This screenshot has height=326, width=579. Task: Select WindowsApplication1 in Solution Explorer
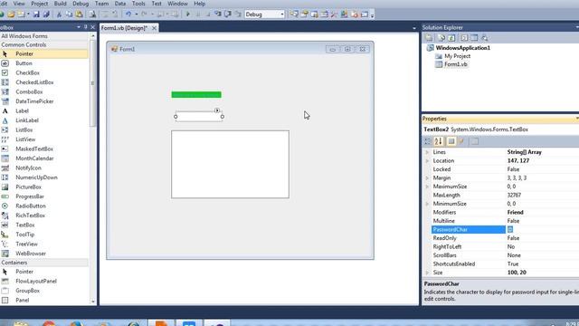(x=462, y=48)
